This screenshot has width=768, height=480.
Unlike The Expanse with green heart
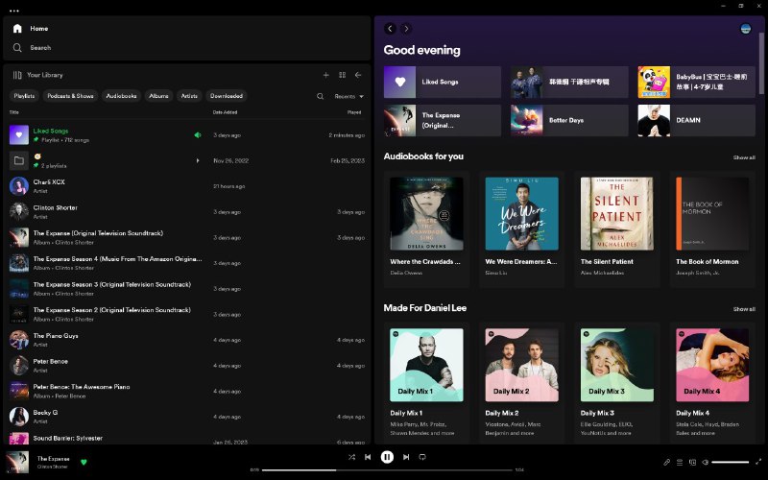click(84, 462)
